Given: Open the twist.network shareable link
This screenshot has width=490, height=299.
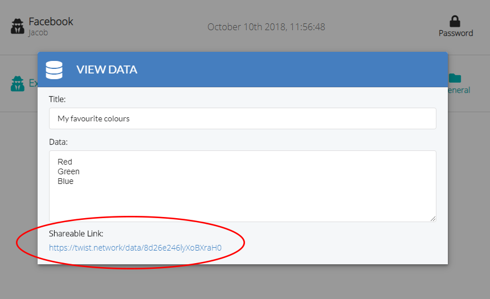Looking at the screenshot, I should point(135,248).
